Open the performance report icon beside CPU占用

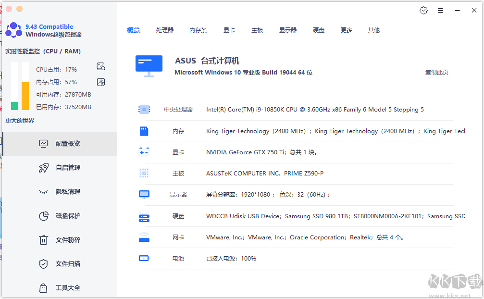pyautogui.click(x=100, y=66)
